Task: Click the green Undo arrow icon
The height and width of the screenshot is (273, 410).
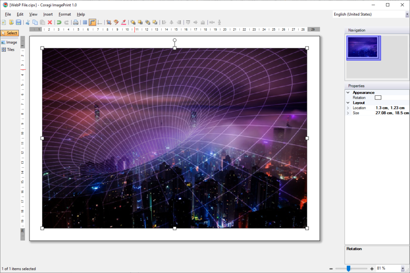Action: point(59,22)
